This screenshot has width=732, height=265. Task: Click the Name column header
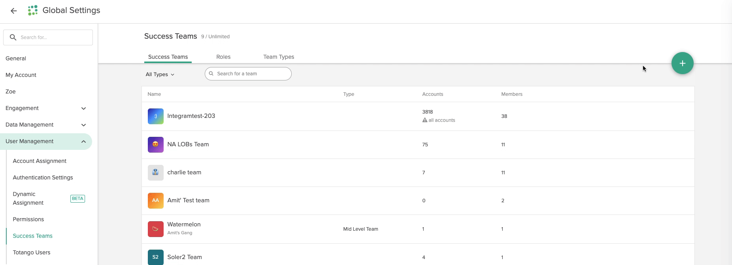point(154,94)
